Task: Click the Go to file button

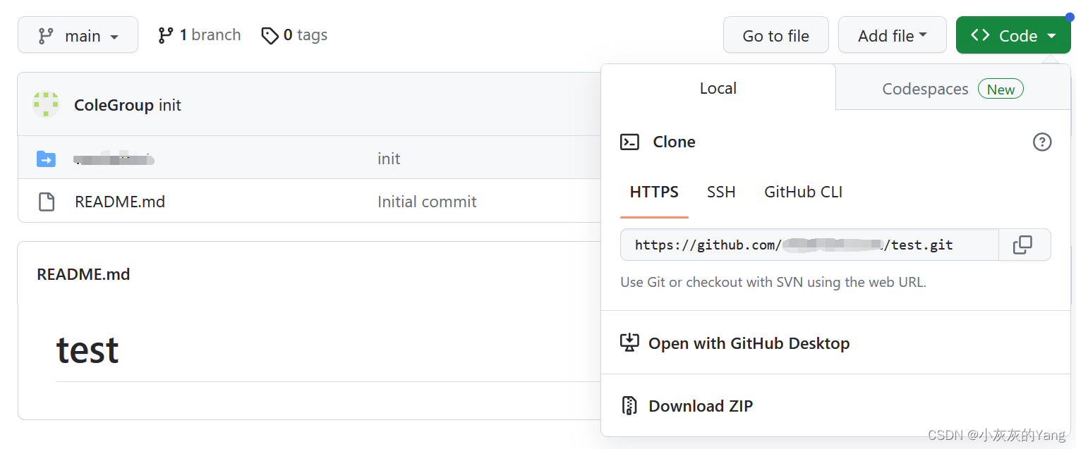Action: click(x=775, y=35)
